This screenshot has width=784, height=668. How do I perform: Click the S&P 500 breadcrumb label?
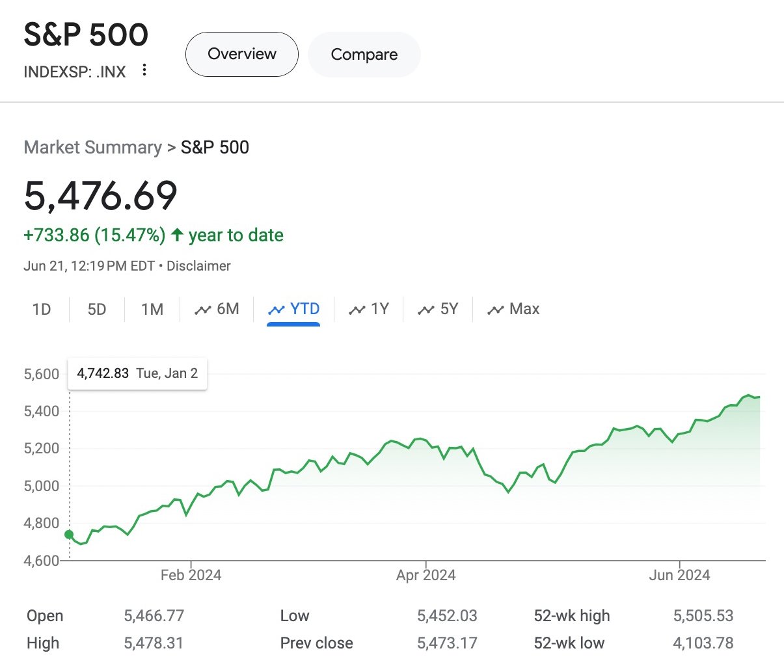(214, 147)
